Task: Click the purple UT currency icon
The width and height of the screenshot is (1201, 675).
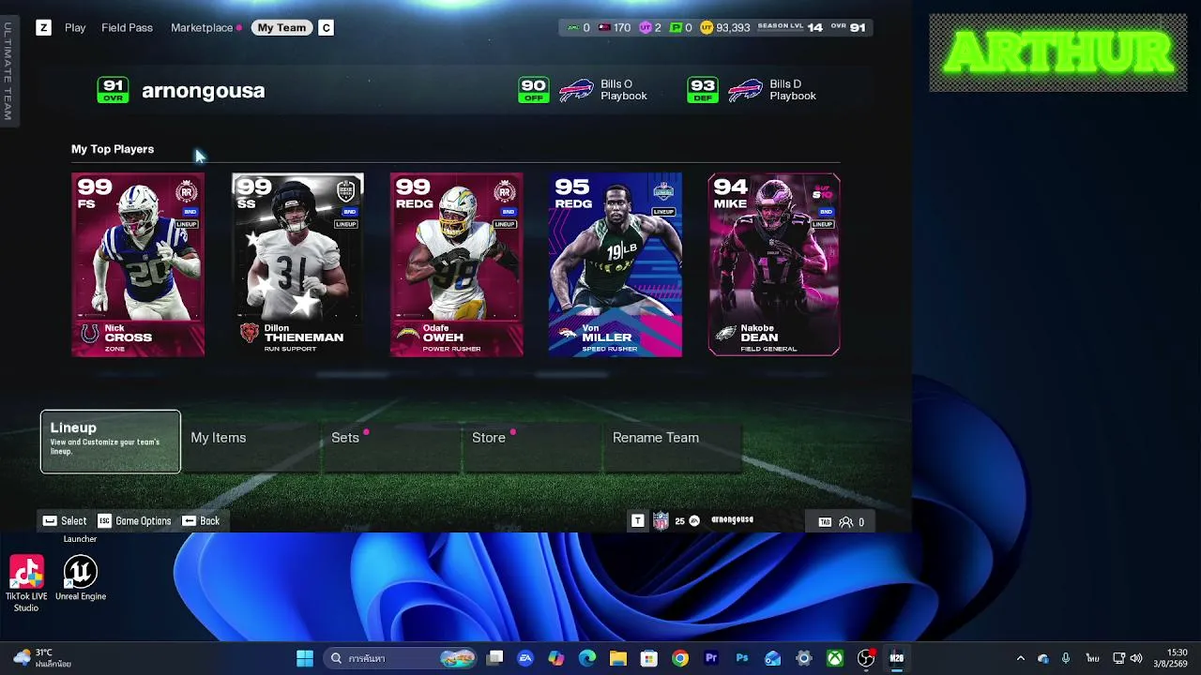Action: point(645,28)
